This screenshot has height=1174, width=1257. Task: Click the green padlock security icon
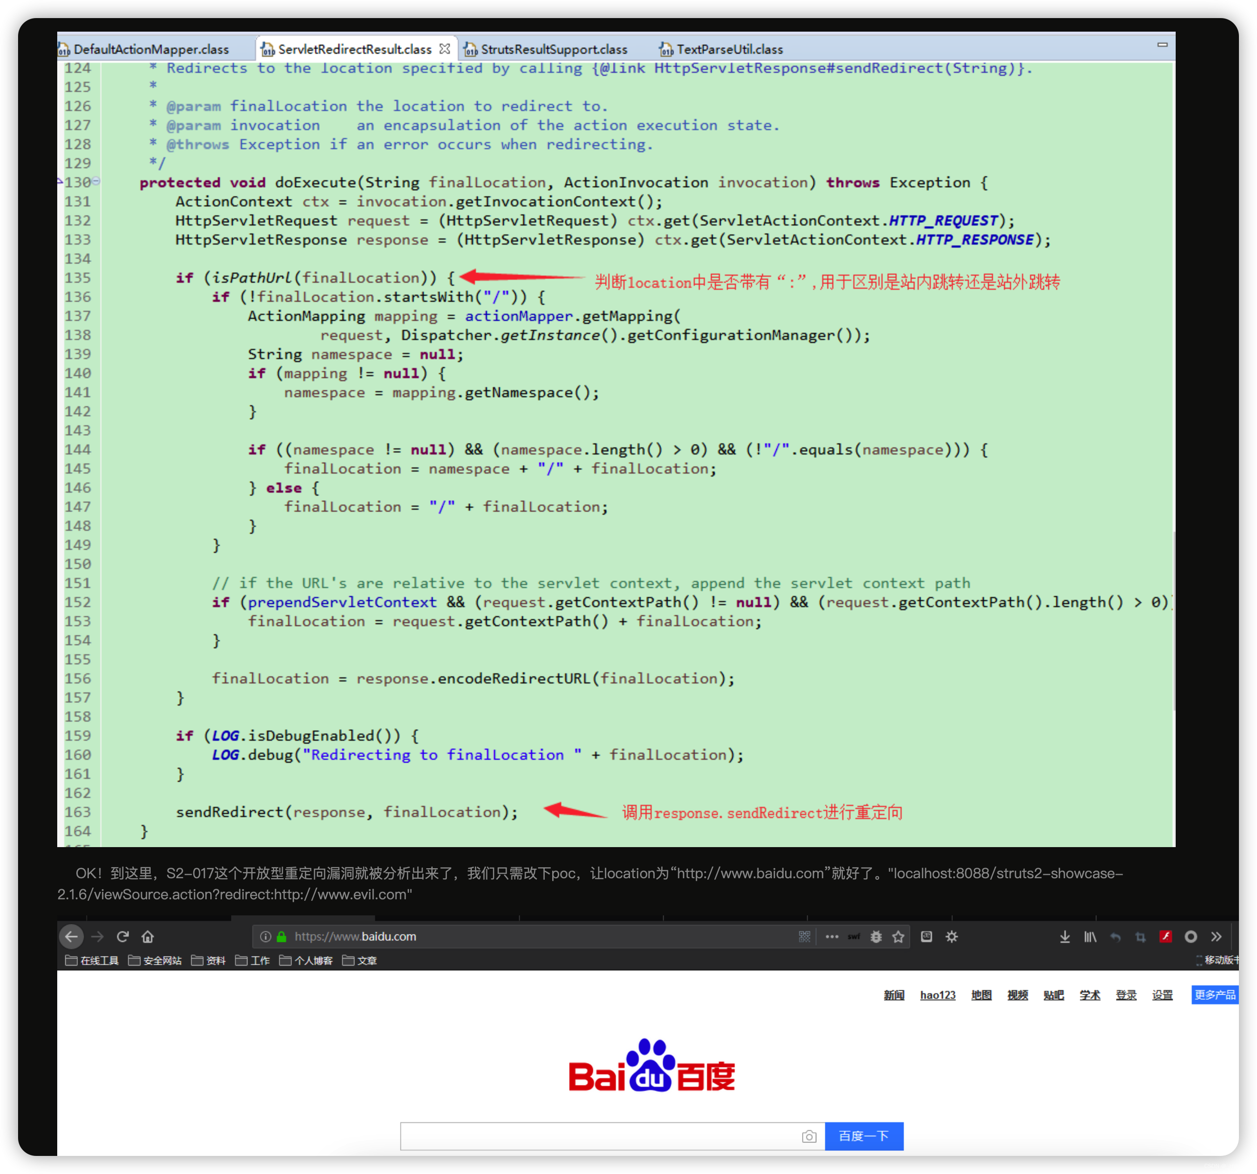[x=282, y=936]
